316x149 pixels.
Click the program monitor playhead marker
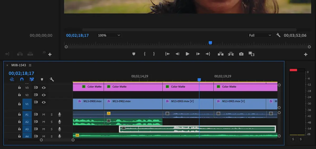click(x=210, y=42)
